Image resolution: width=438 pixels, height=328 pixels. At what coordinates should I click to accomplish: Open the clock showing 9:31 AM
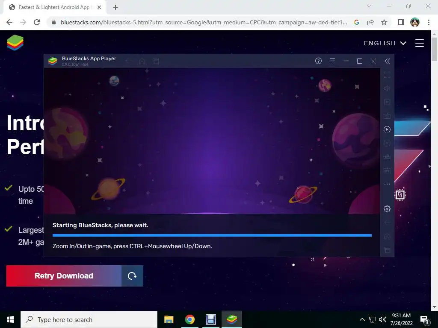[401, 319]
